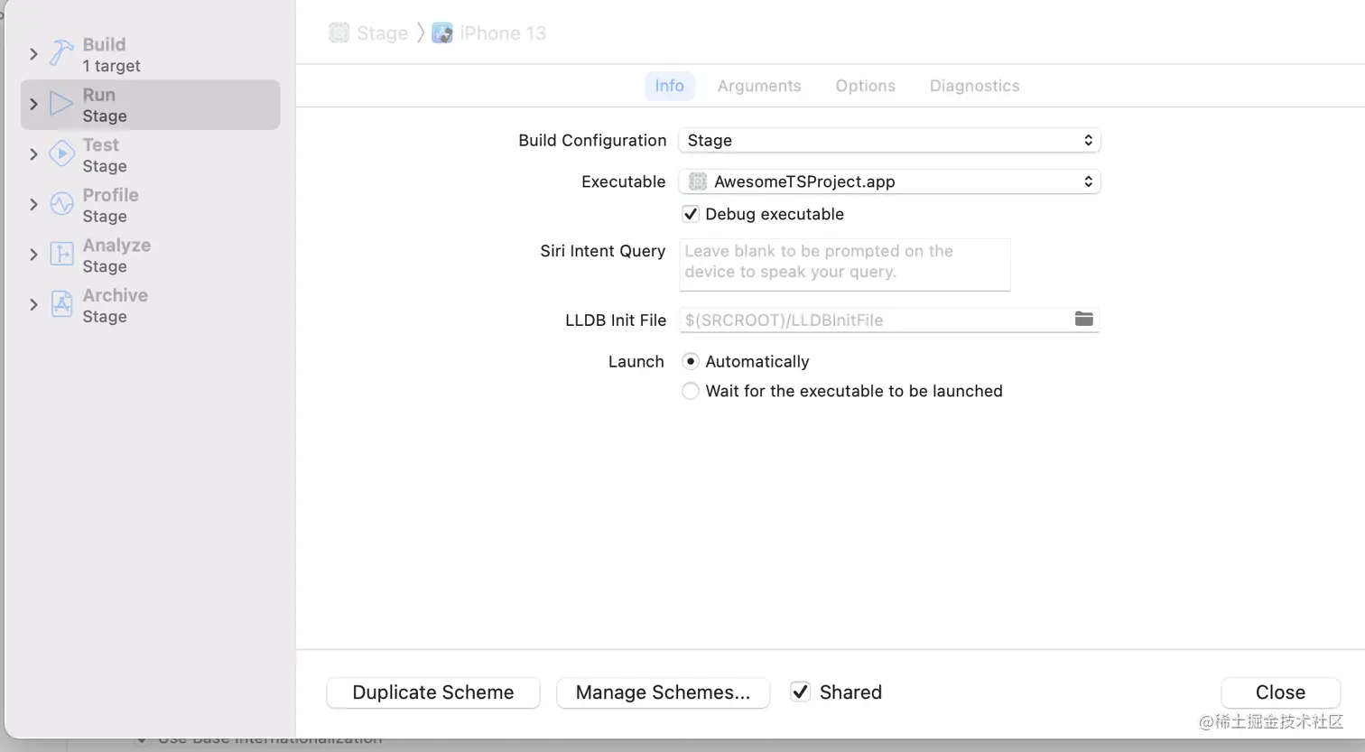Expand the Archive action chevron
The height and width of the screenshot is (752, 1365).
33,304
